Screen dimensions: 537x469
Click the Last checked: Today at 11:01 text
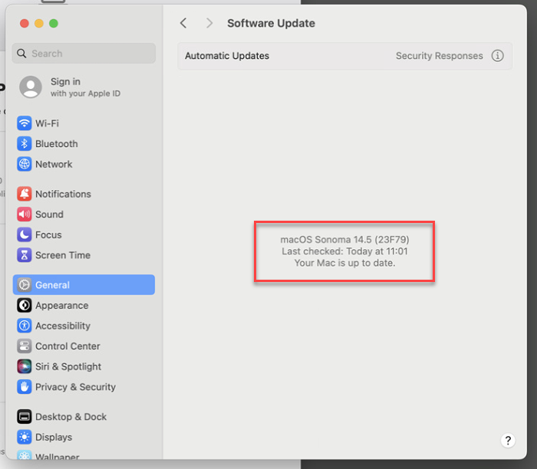pyautogui.click(x=344, y=251)
